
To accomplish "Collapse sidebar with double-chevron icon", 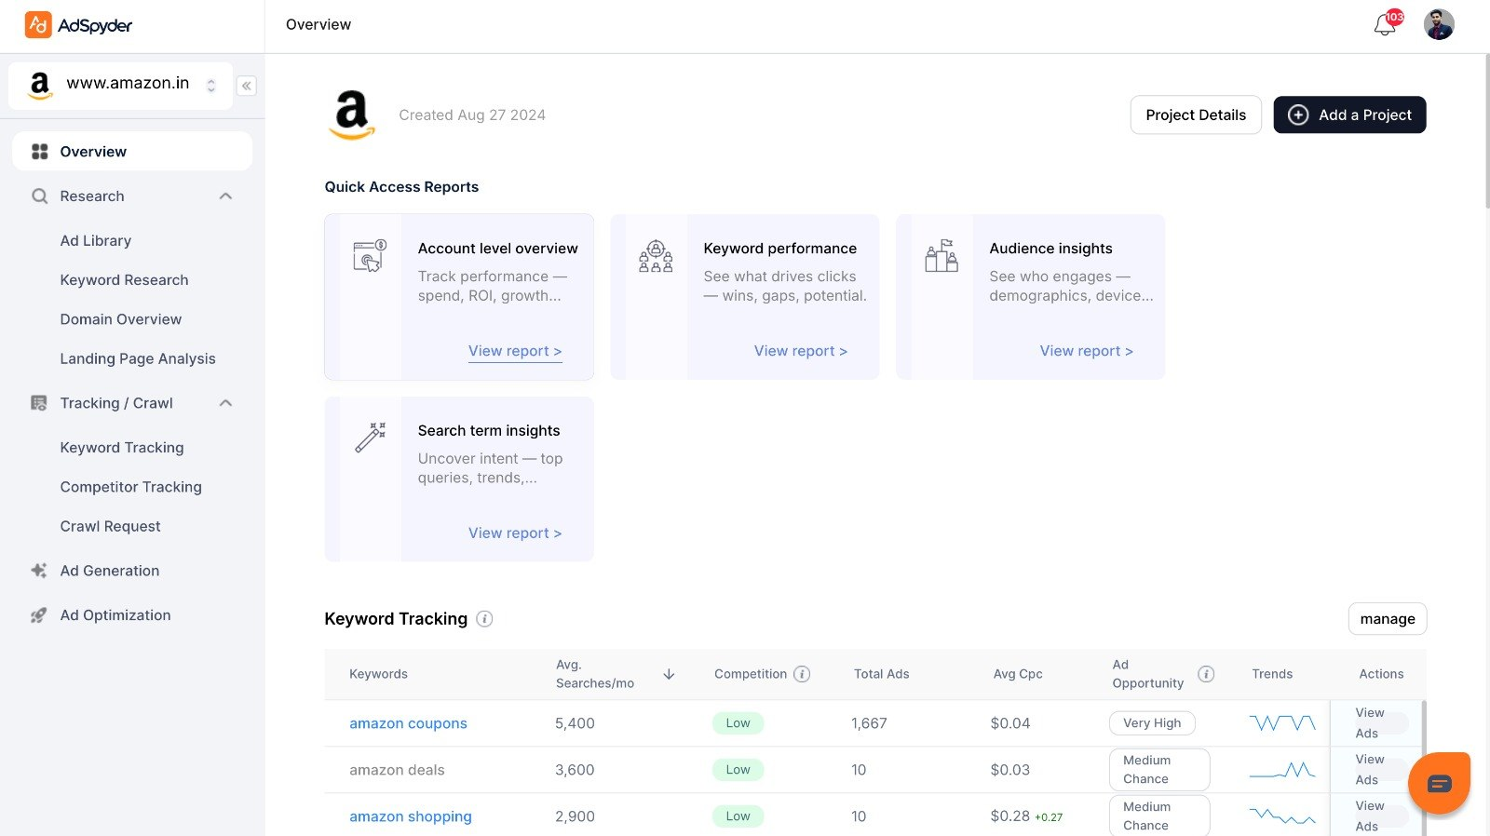I will 246,86.
